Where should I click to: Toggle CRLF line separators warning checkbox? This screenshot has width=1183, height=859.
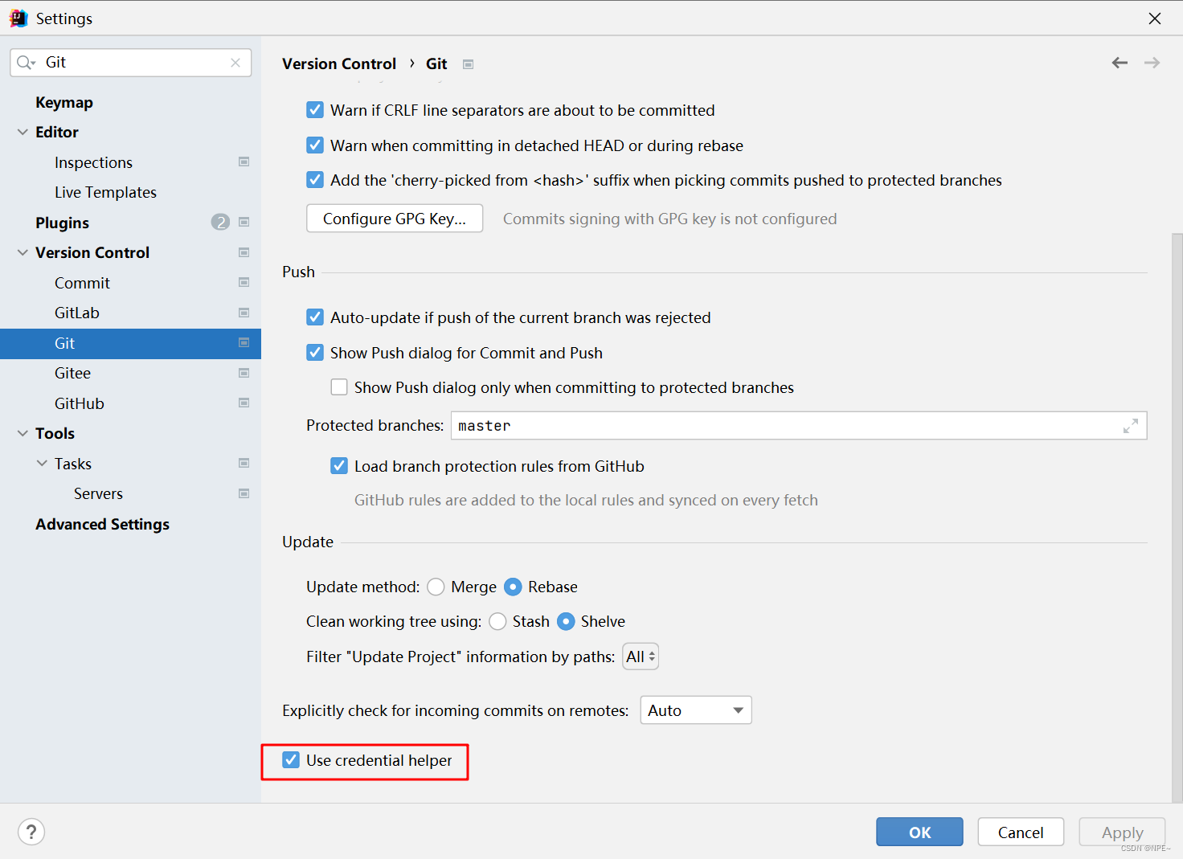(315, 110)
